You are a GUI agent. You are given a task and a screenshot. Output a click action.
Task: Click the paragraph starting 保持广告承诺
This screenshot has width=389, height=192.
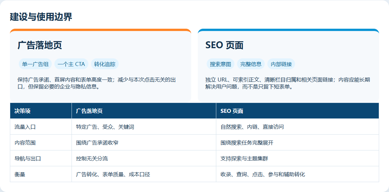pyautogui.click(x=97, y=83)
